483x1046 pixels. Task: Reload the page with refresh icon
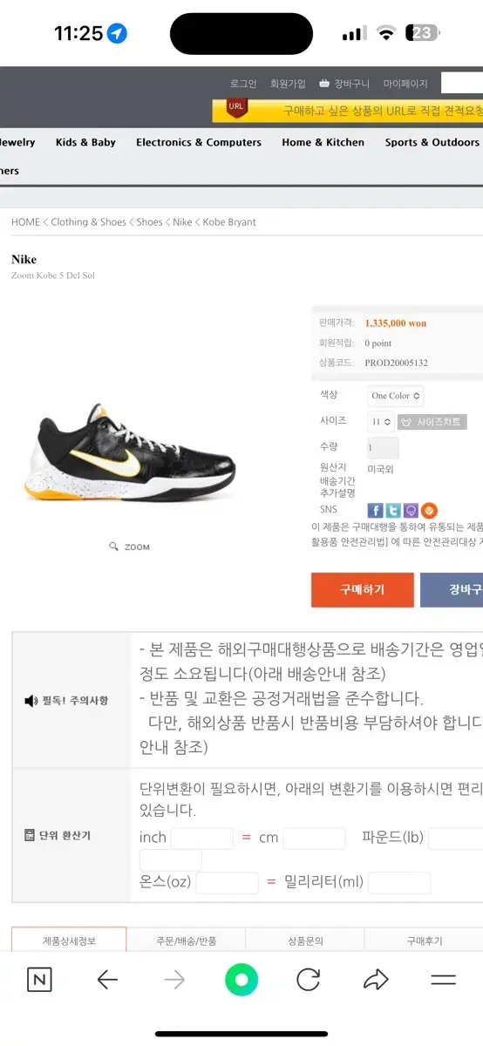(x=308, y=980)
